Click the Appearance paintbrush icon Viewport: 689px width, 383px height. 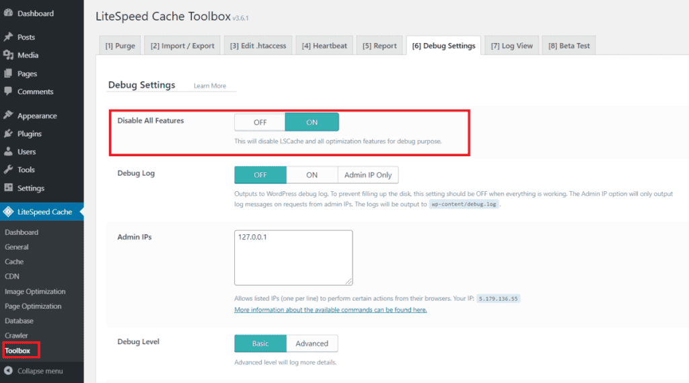tap(8, 115)
